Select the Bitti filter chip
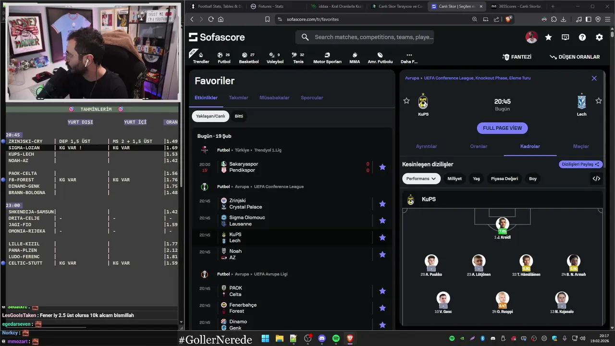 239,116
